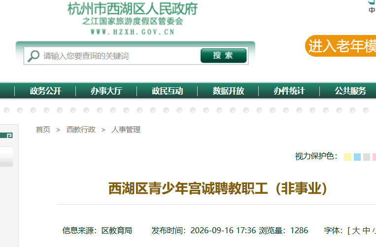Viewport: 376px width, 247px height.
Task: Select the gray eye-protection color swatch
Action: coord(367,157)
